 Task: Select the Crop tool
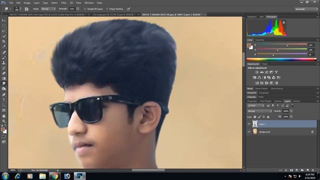pos(3,41)
